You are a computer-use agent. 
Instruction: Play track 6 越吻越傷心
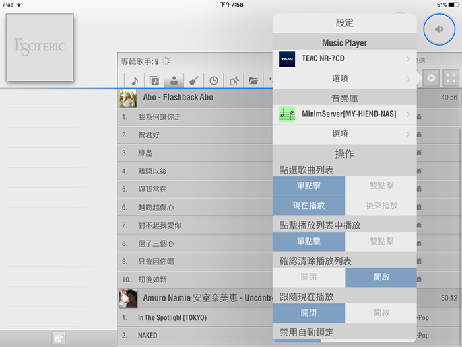[x=195, y=208]
